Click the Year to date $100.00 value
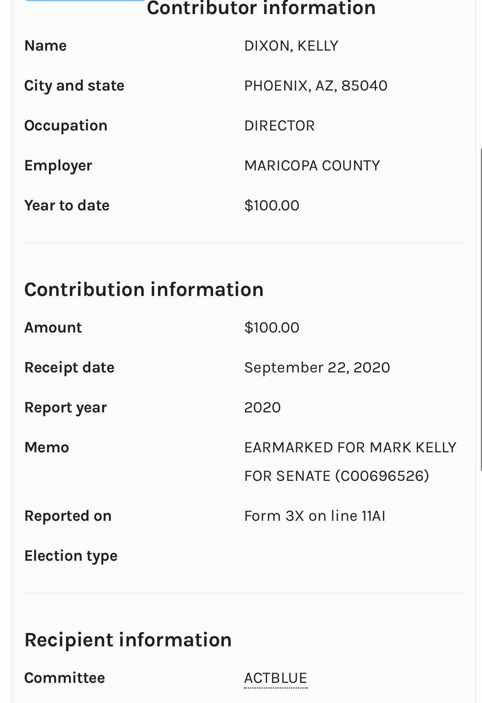 click(272, 205)
